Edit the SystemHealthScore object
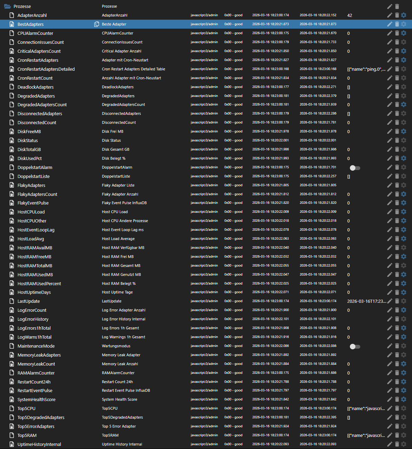 pyautogui.click(x=390, y=399)
